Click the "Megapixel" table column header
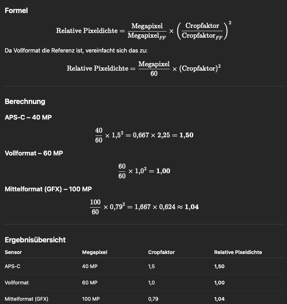287x304 pixels. tap(95, 252)
